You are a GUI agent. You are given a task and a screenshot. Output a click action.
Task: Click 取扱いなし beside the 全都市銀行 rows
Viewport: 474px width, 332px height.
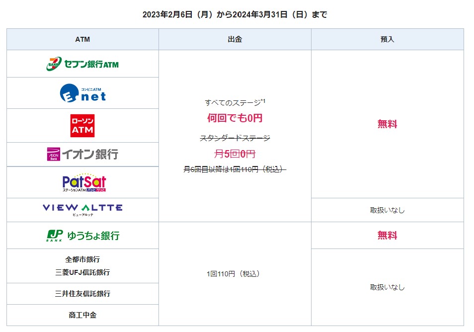click(387, 287)
